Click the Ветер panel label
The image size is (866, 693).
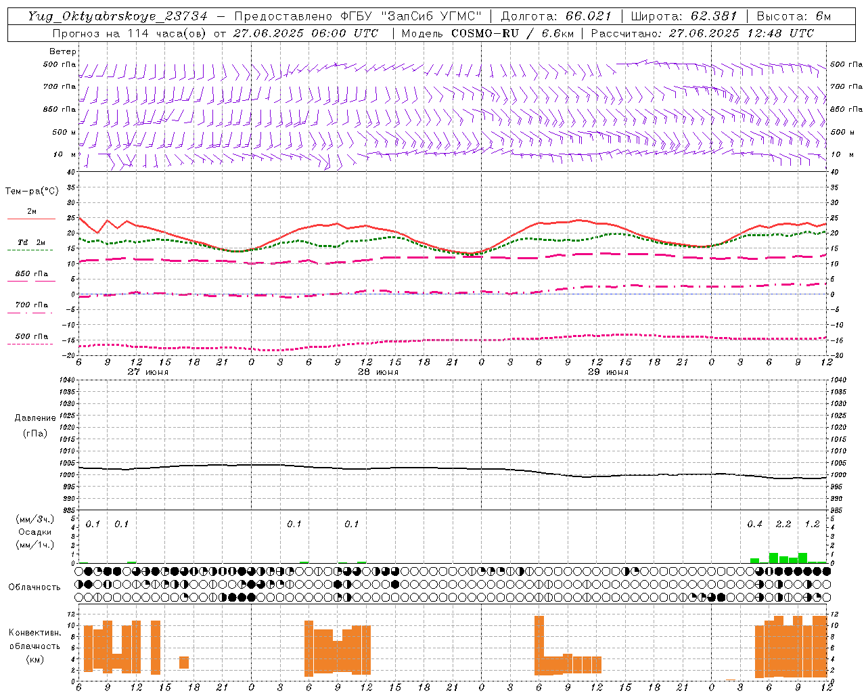(63, 51)
